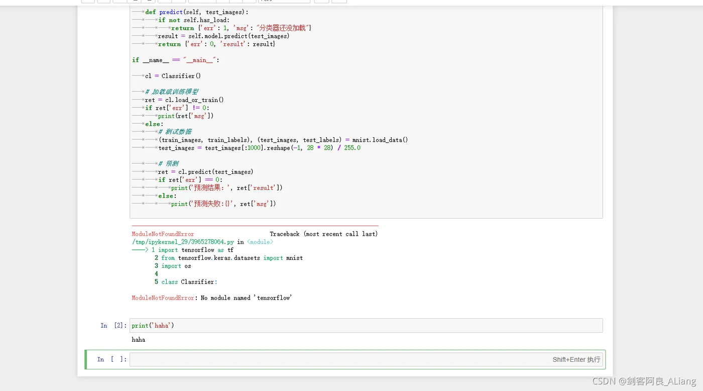Click the if not self.has_load line

click(x=194, y=20)
